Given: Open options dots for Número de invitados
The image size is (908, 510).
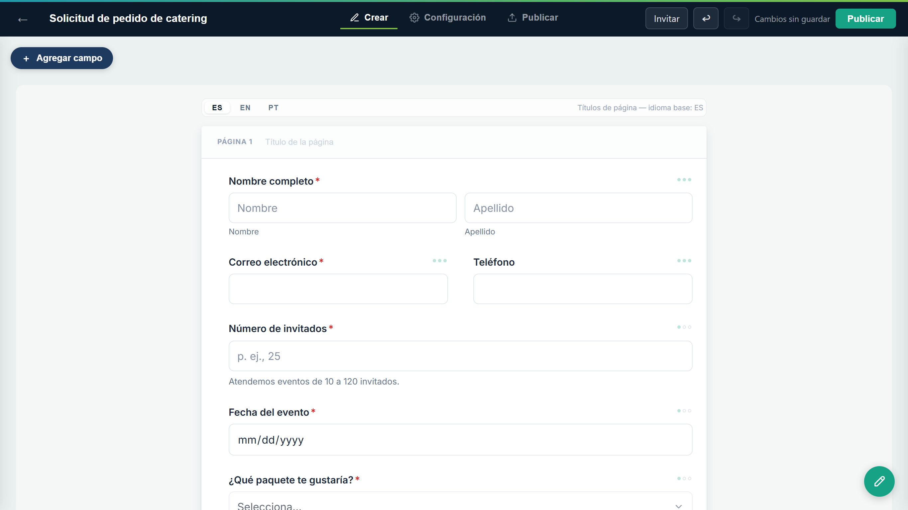Looking at the screenshot, I should coord(684,327).
